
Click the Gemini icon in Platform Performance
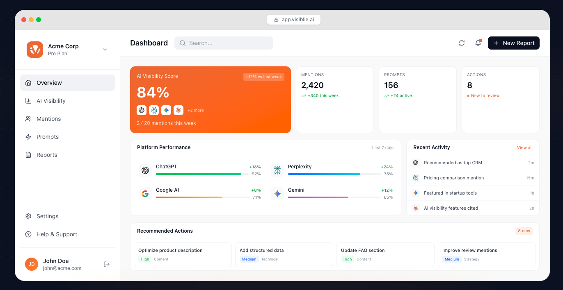click(277, 194)
